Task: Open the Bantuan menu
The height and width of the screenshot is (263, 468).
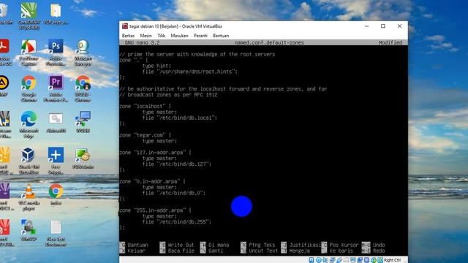Action: point(221,36)
